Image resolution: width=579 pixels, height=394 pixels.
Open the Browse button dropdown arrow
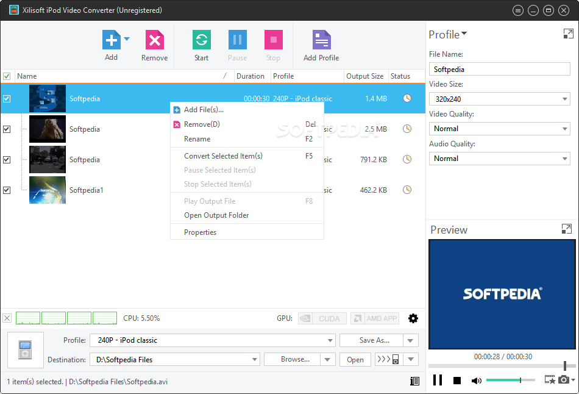327,359
